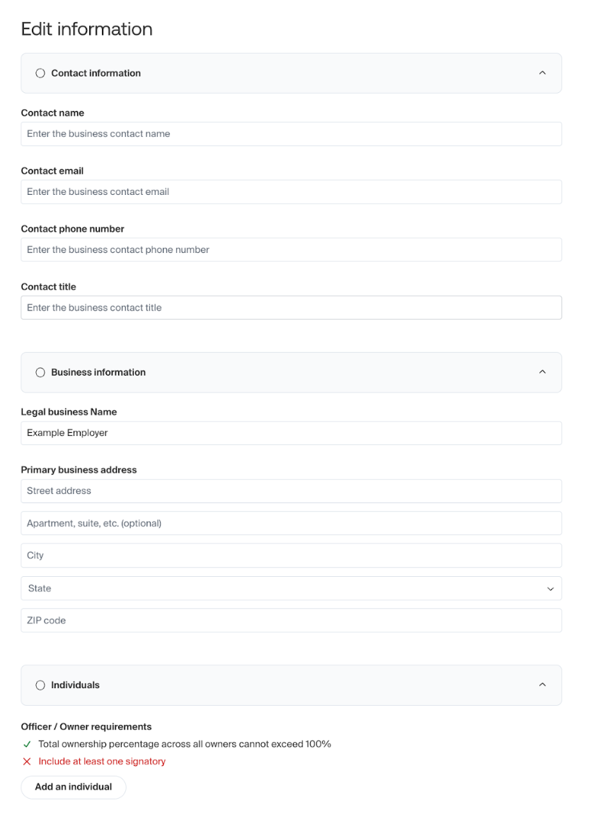Image resolution: width=593 pixels, height=832 pixels.
Task: Click the Add an individual button
Action: (74, 787)
